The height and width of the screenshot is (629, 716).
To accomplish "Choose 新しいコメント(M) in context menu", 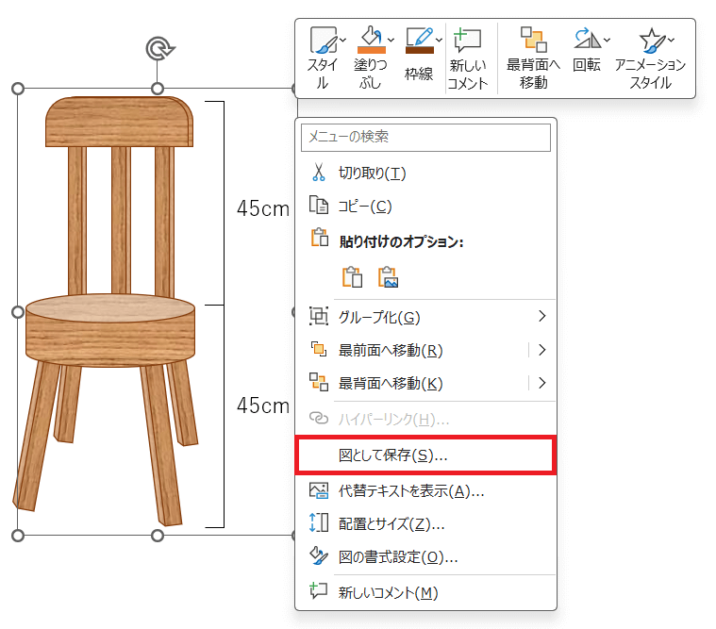I will 425,592.
